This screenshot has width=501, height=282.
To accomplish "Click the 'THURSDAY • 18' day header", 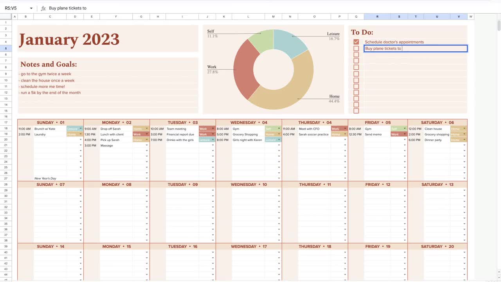I will pos(315,246).
